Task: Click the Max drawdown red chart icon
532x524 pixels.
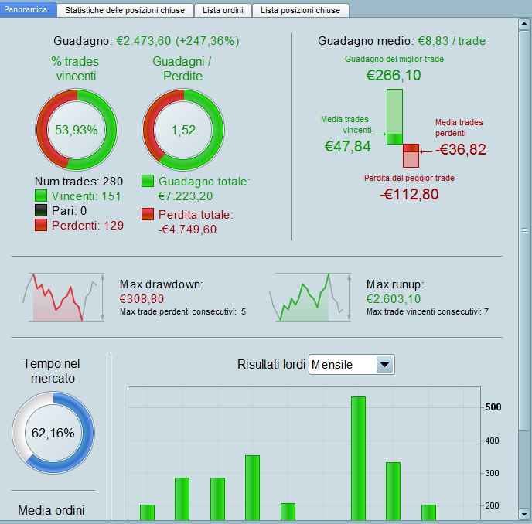Action: [x=63, y=297]
